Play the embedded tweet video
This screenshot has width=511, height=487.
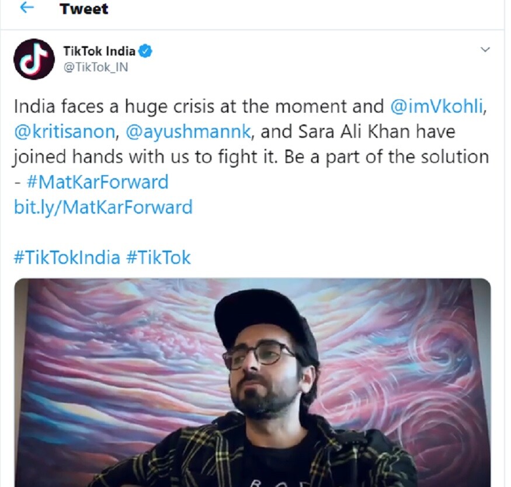pos(252,382)
